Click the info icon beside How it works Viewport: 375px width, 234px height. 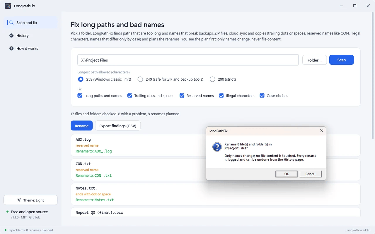point(11,48)
